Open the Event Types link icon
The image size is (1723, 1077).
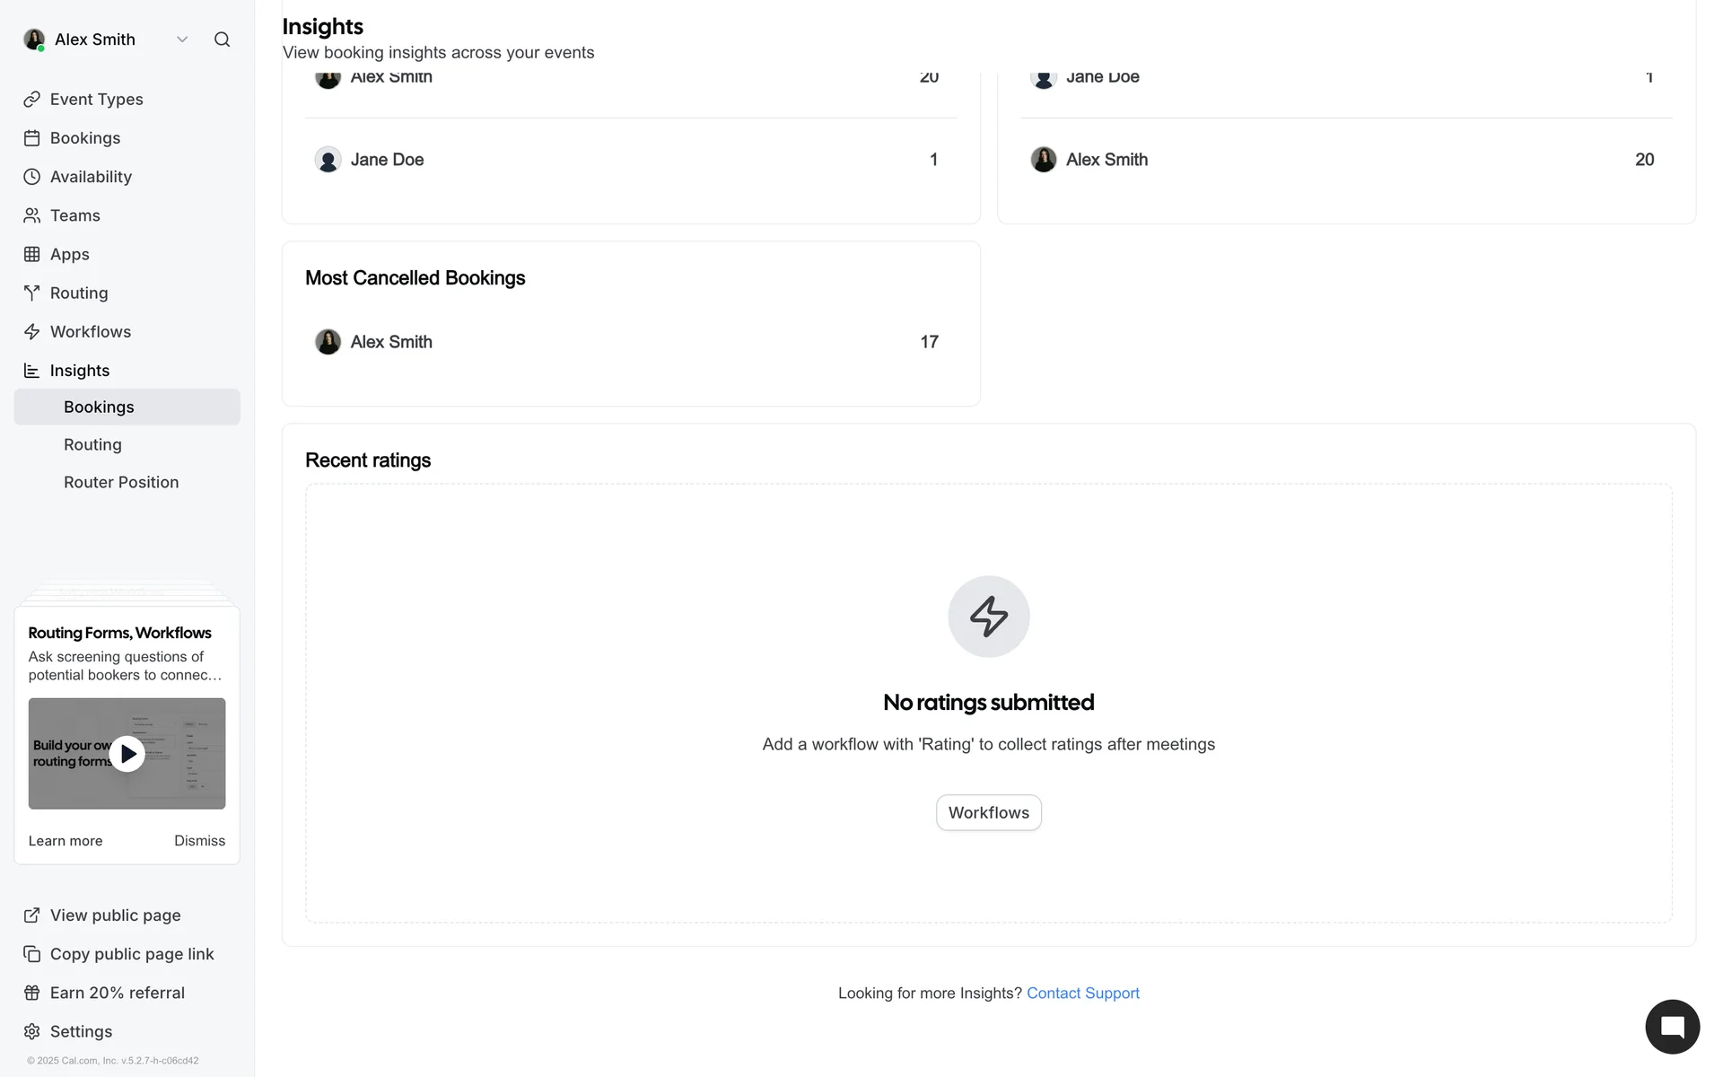click(32, 100)
